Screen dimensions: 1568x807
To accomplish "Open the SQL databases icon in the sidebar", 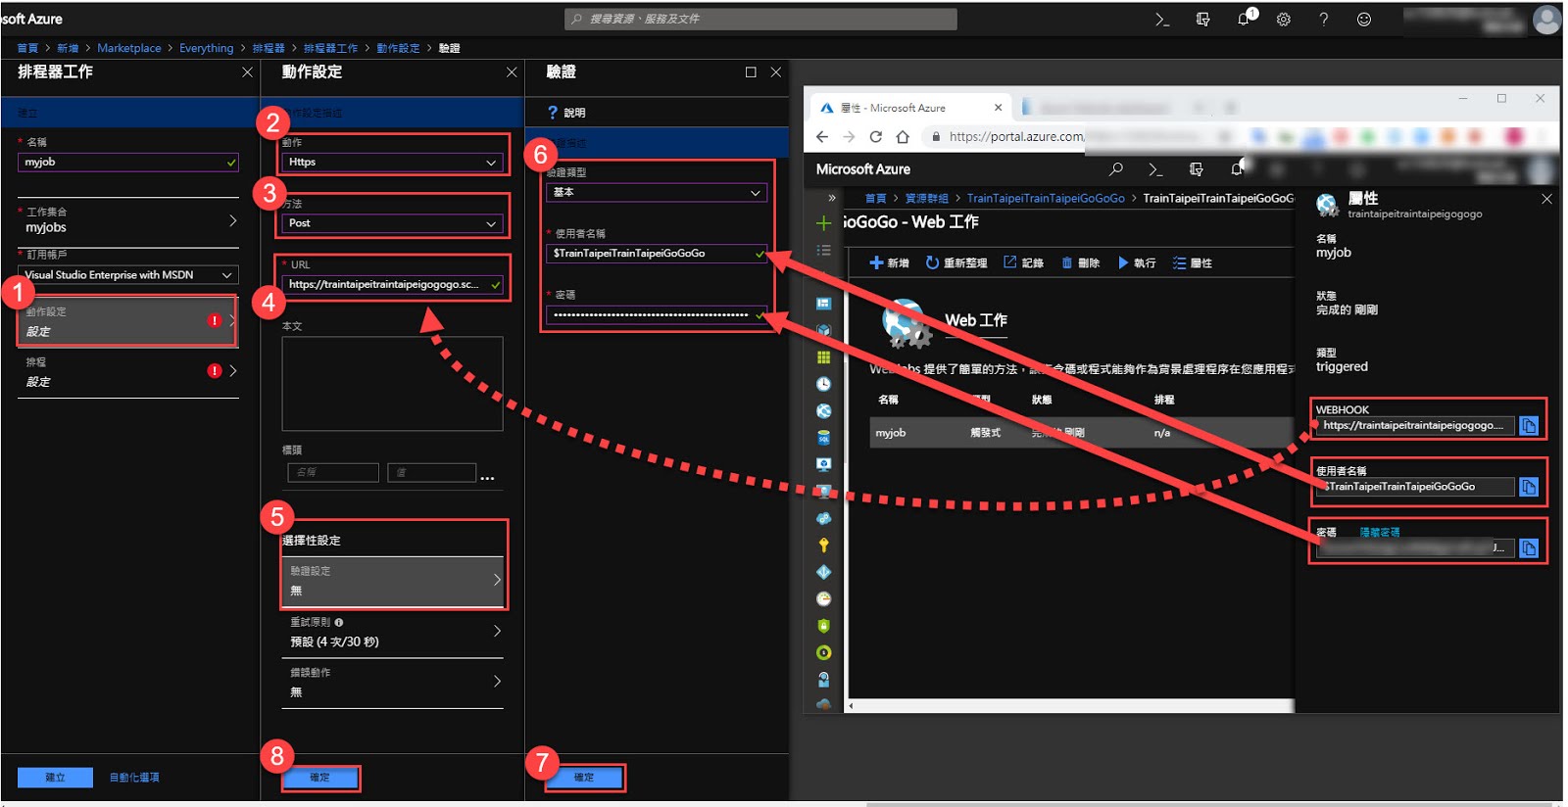I will (823, 438).
